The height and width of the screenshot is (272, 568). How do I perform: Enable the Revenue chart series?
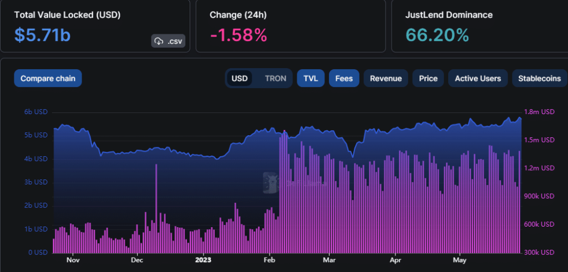[x=386, y=78]
